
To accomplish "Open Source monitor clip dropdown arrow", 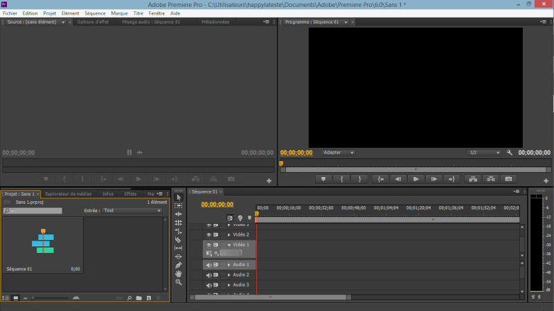I will pyautogui.click(x=63, y=22).
